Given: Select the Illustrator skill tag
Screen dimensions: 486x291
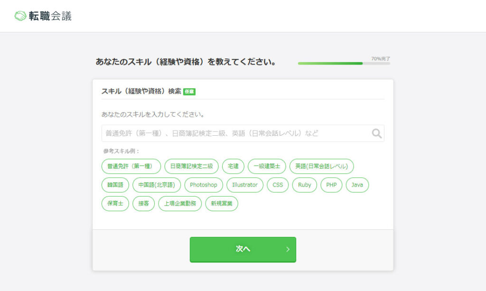Looking at the screenshot, I should tap(245, 185).
